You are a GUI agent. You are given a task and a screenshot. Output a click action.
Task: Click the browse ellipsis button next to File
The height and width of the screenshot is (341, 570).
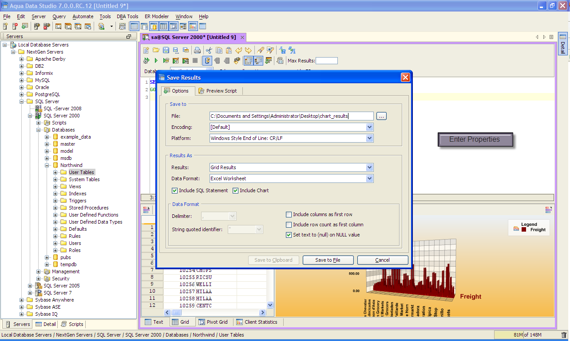tap(381, 116)
